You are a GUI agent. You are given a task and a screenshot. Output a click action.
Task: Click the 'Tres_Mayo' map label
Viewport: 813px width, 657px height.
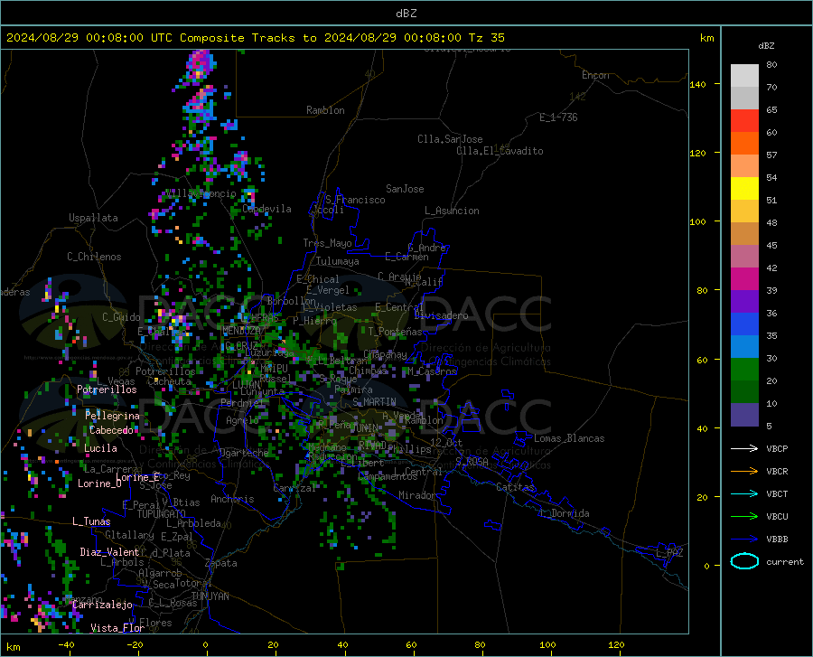point(327,243)
